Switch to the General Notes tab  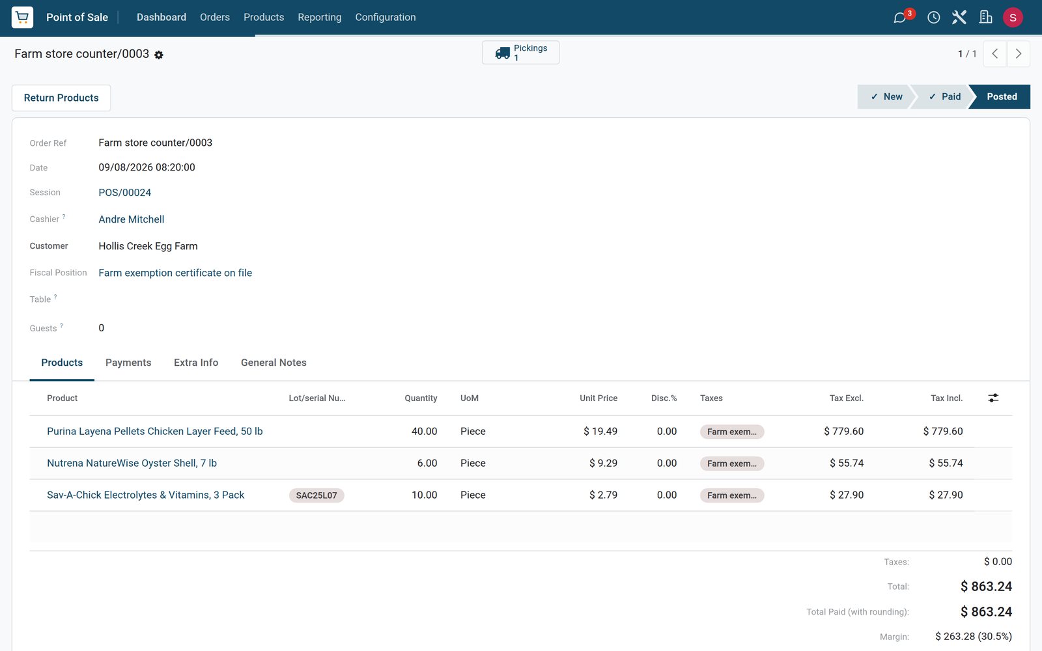click(x=274, y=363)
